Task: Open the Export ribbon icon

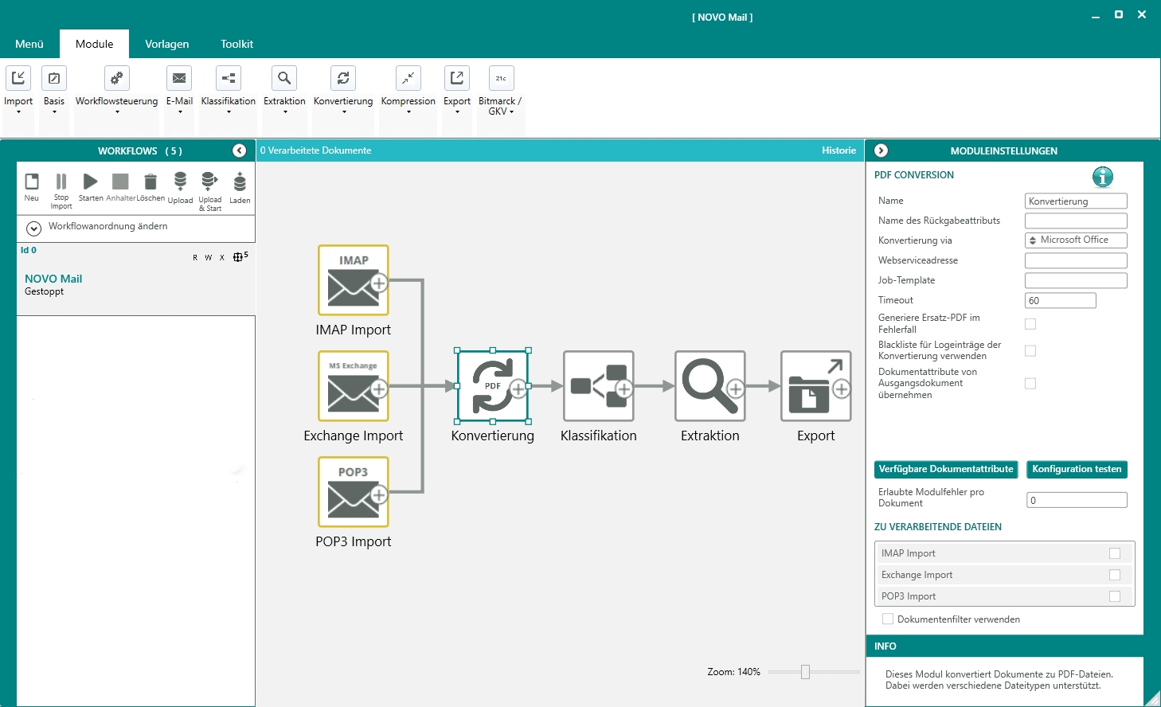Action: point(457,78)
